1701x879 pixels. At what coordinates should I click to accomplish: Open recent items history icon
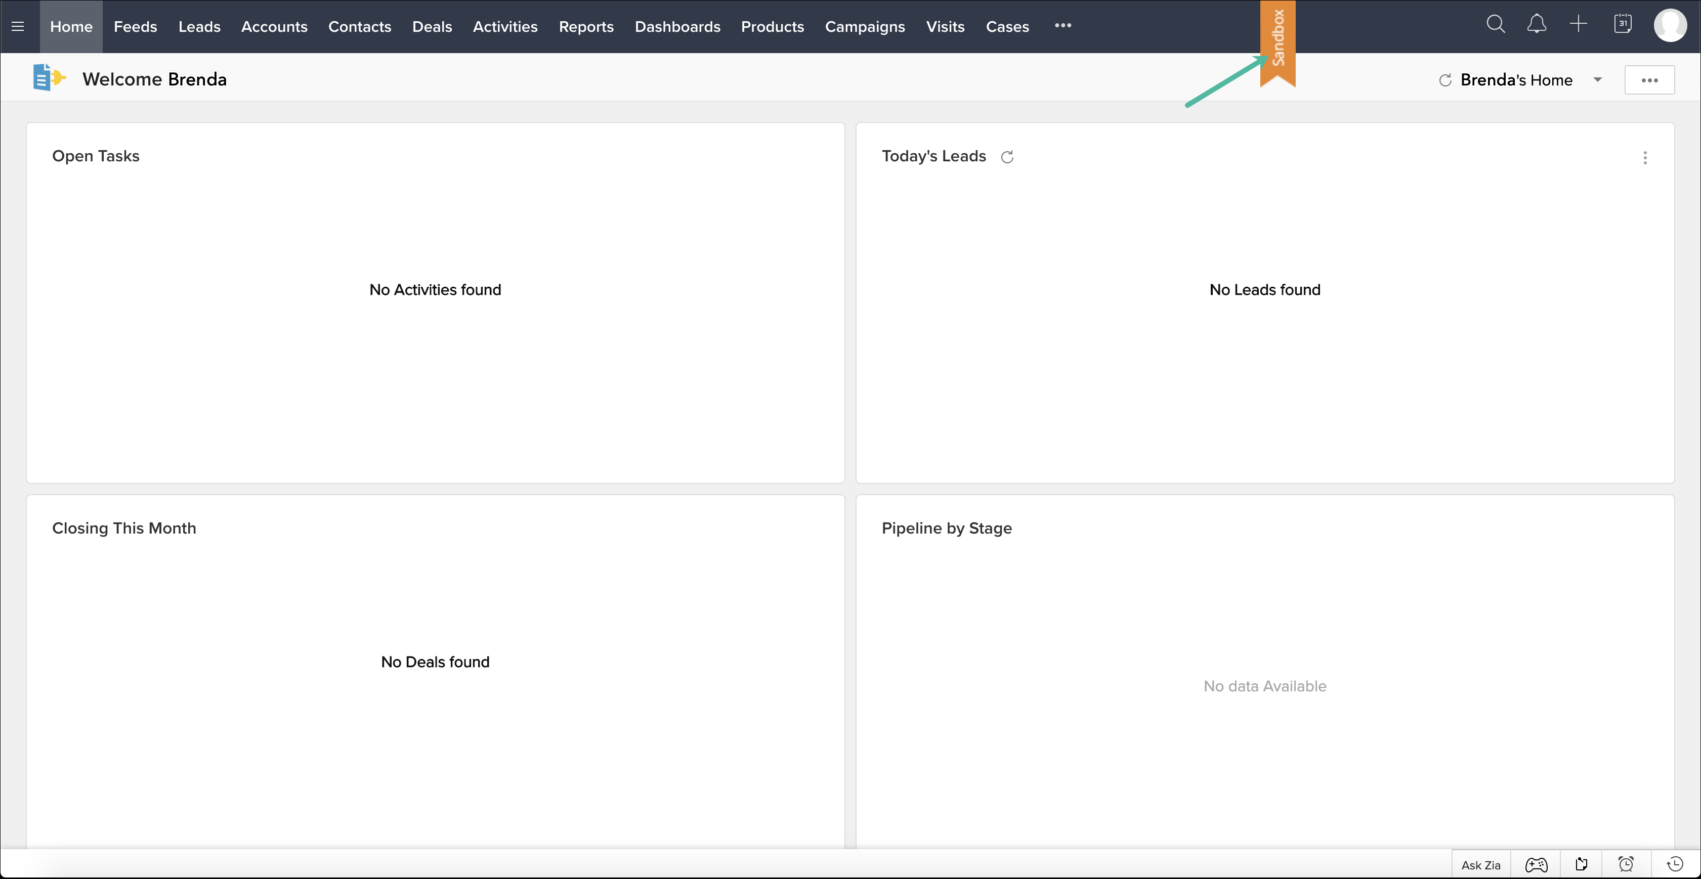coord(1675,864)
